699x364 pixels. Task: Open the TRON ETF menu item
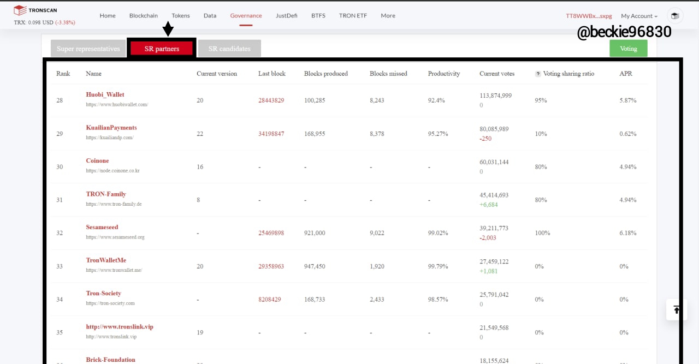pos(353,15)
